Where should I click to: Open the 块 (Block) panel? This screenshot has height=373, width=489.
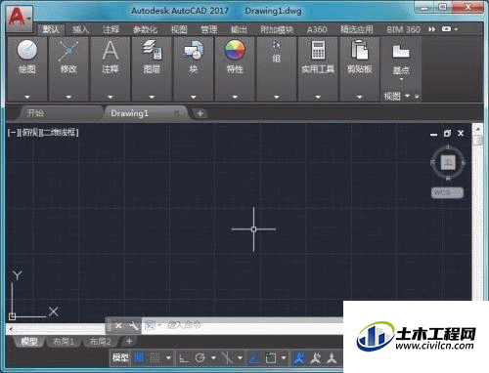(x=194, y=56)
